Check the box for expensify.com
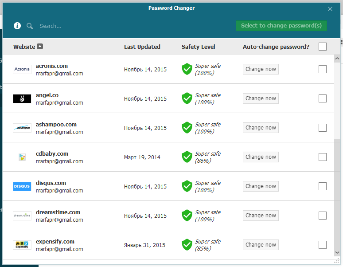The width and height of the screenshot is (343, 267). click(x=323, y=245)
